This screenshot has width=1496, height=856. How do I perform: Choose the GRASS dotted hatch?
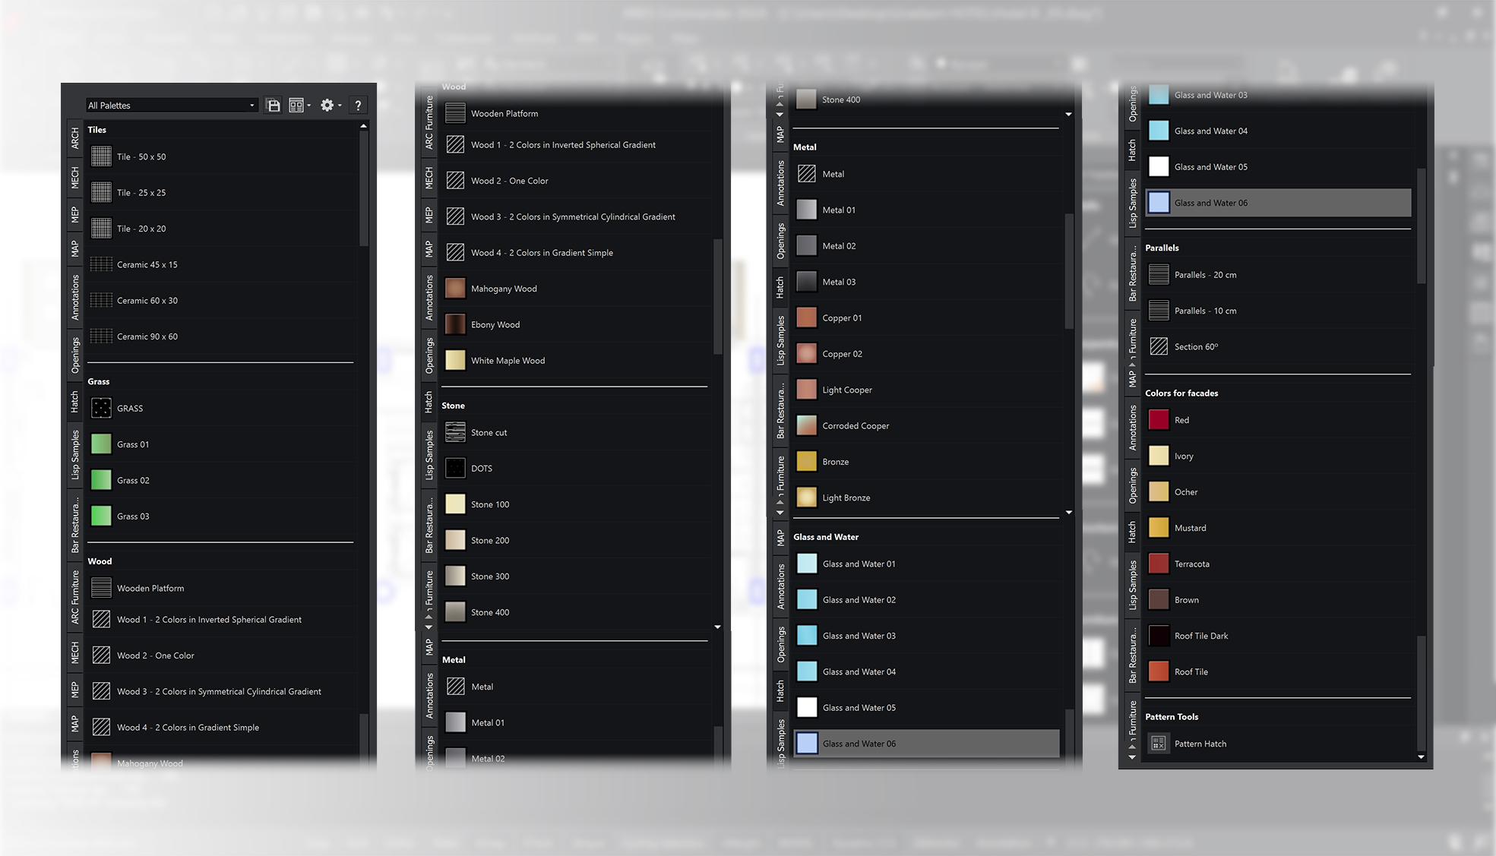(221, 408)
